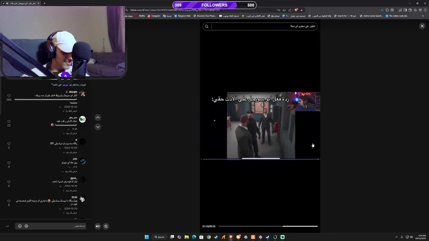This screenshot has height=241, width=429.
Task: Open 2l.nb's profile avatar
Action: point(82,199)
